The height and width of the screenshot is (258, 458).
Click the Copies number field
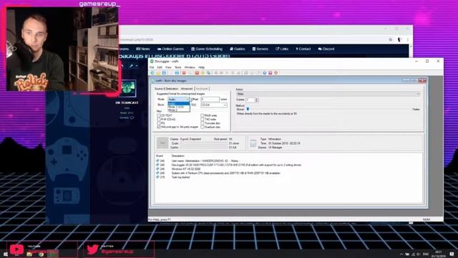click(x=250, y=100)
